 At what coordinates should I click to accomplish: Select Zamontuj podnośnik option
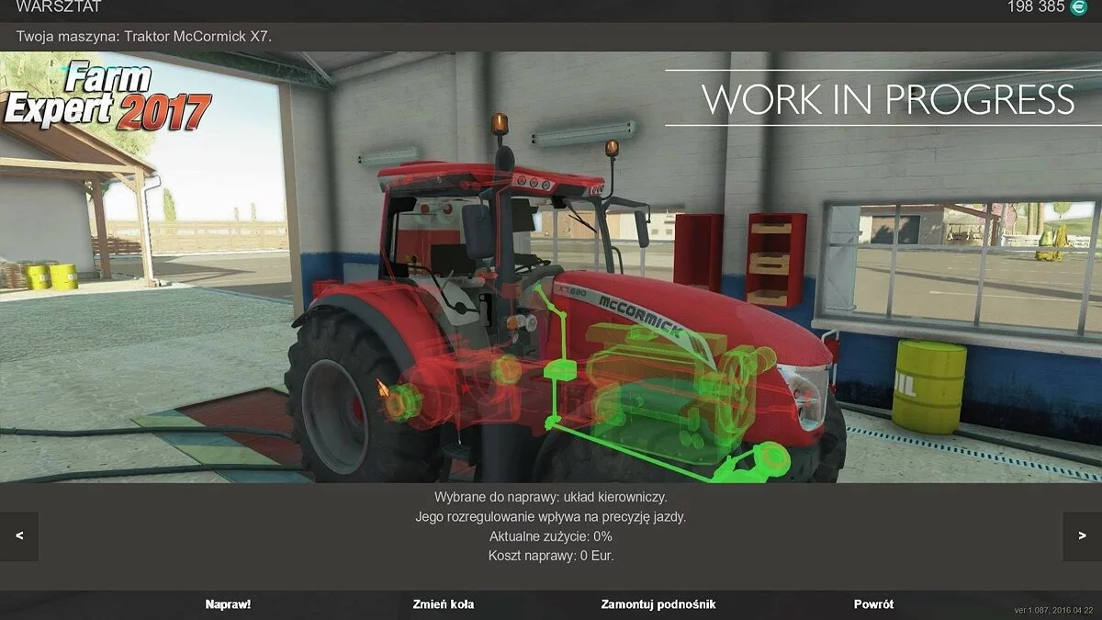pyautogui.click(x=658, y=604)
